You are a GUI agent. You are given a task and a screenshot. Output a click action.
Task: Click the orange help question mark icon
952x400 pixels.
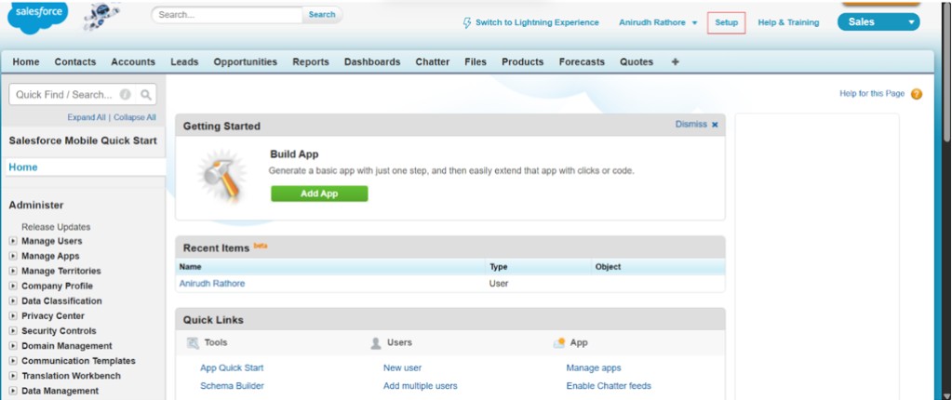pyautogui.click(x=917, y=94)
